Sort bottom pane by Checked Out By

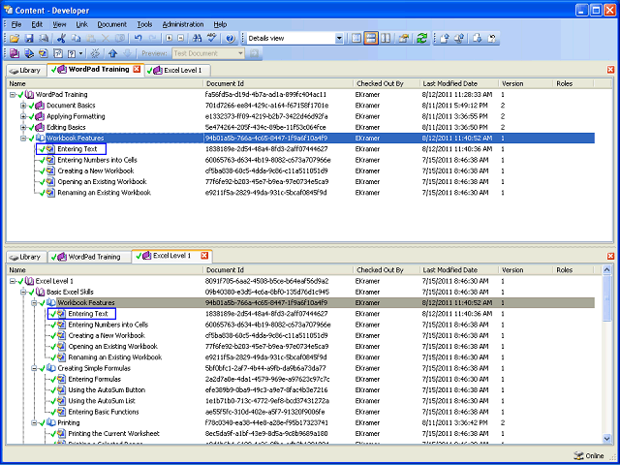click(386, 270)
